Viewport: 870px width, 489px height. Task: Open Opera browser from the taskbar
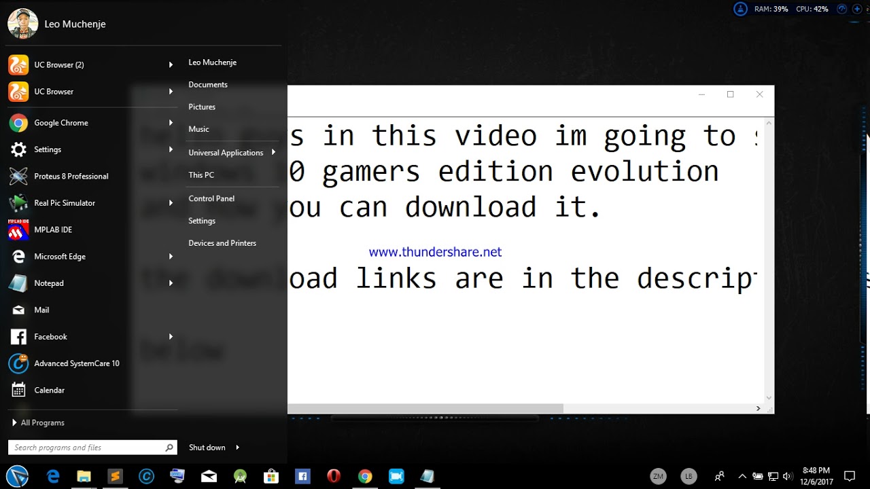pos(334,476)
